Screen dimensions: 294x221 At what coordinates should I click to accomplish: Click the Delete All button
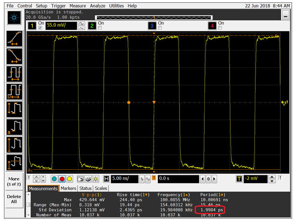pyautogui.click(x=14, y=199)
